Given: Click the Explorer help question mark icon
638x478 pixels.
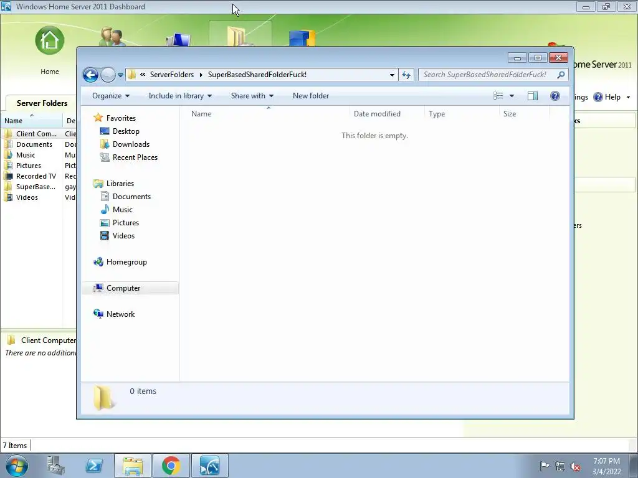Looking at the screenshot, I should point(555,96).
